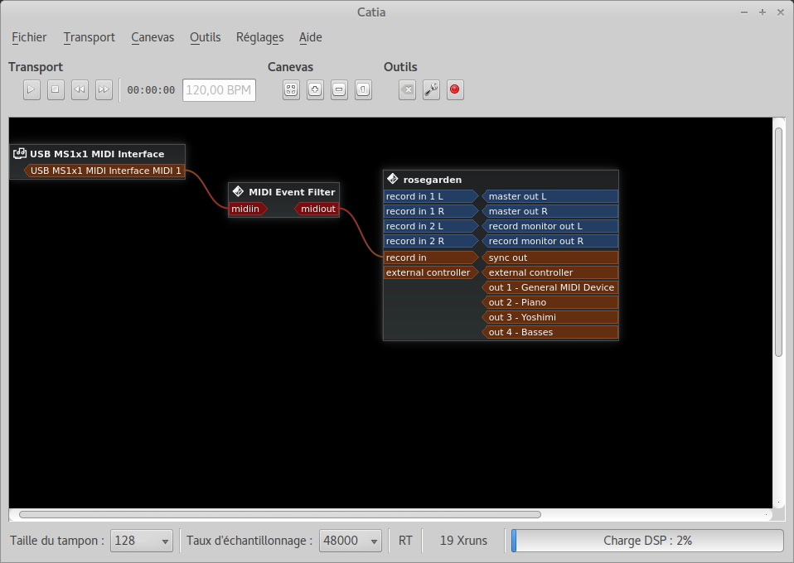The image size is (794, 563).
Task: Zoom in the canvas
Action: click(x=315, y=89)
